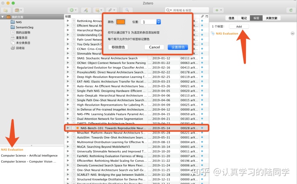This screenshot has width=297, height=184.
Task: Click attachment dot on Universally Slimmable Networks row
Action: click(x=202, y=151)
